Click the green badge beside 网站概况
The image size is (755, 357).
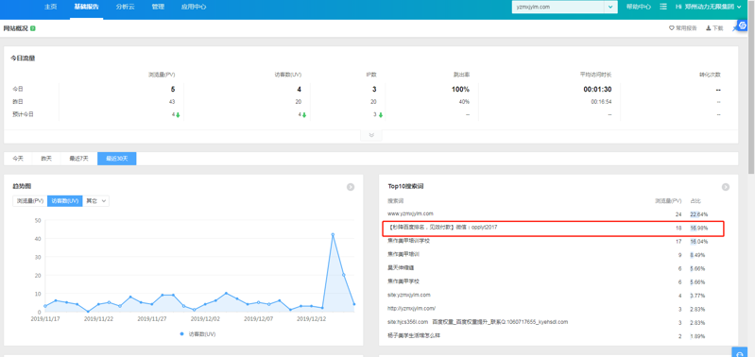(33, 28)
